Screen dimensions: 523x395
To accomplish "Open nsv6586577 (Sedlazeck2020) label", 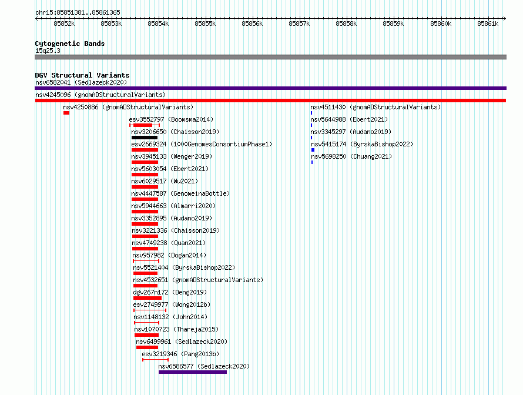I will pyautogui.click(x=204, y=366).
